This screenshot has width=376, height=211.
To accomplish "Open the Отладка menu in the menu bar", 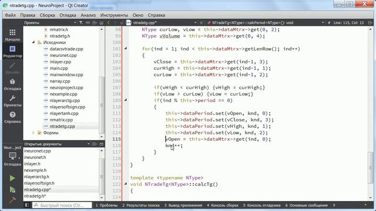I will (68, 15).
